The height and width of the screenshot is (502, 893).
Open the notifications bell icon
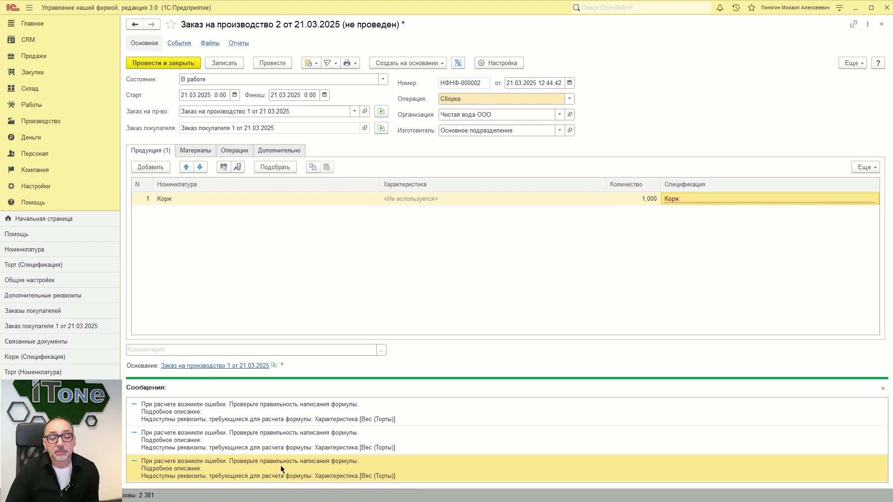(x=720, y=7)
